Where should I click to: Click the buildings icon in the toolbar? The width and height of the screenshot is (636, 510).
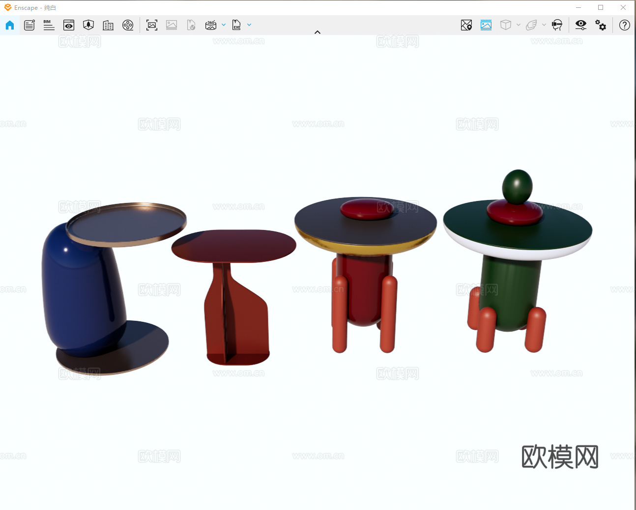point(108,25)
